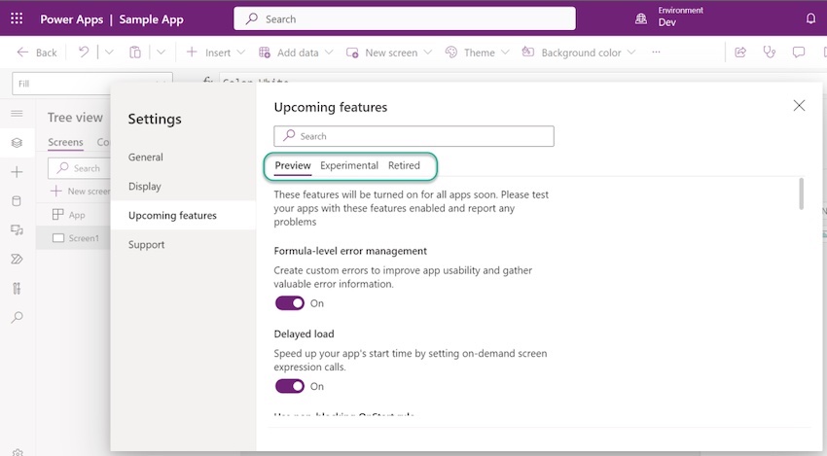Open notifications bell icon
Image resolution: width=827 pixels, height=456 pixels.
click(810, 18)
